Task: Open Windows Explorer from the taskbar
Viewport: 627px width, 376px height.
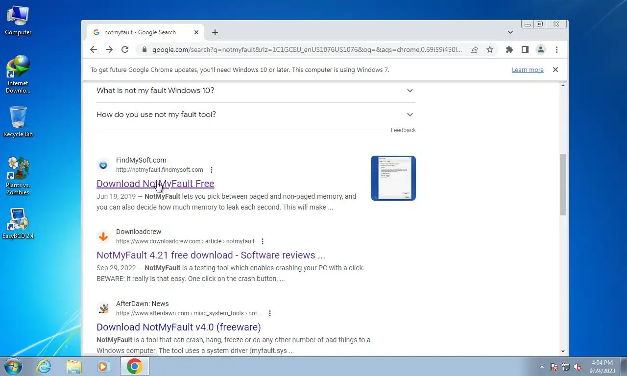Action: (x=74, y=366)
